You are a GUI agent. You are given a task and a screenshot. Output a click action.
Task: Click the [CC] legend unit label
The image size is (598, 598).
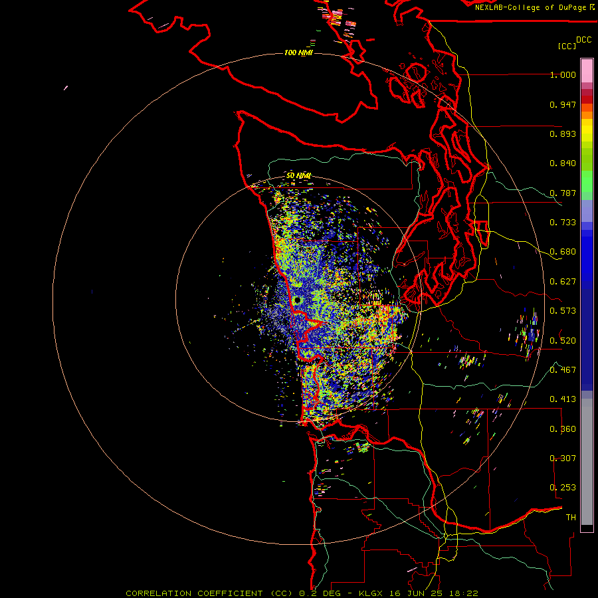tap(567, 46)
